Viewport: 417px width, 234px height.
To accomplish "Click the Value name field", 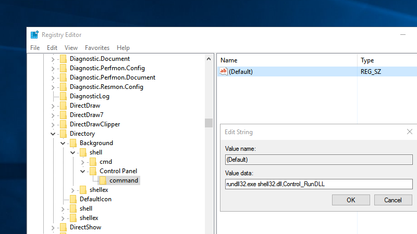I will [x=319, y=160].
